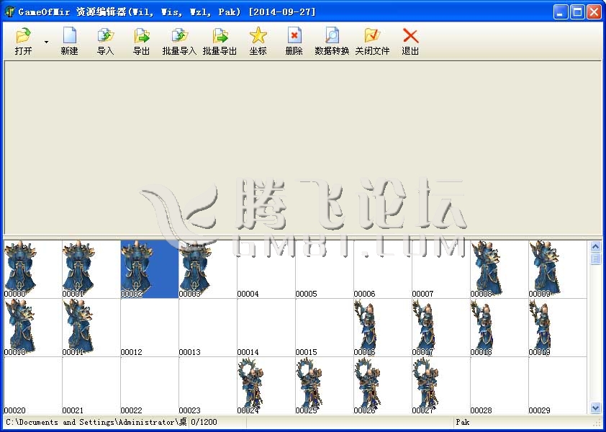The width and height of the screenshot is (606, 432).
Task: Open a resource file with 打开 icon
Action: click(x=23, y=41)
